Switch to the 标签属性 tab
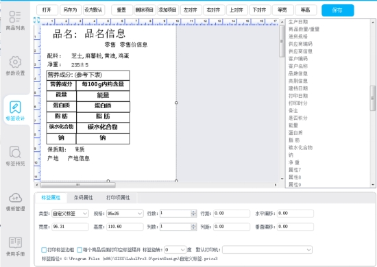This screenshot has height=267, width=377. (x=51, y=198)
